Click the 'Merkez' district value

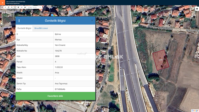coord(58,40)
